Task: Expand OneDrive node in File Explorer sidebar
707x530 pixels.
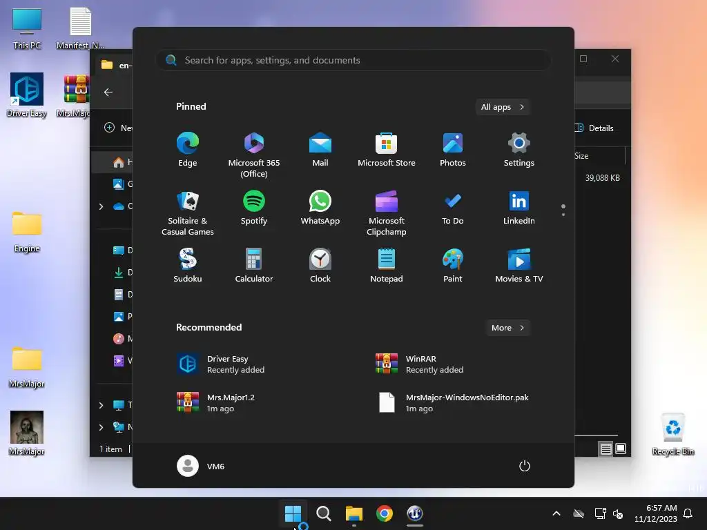Action: click(101, 206)
